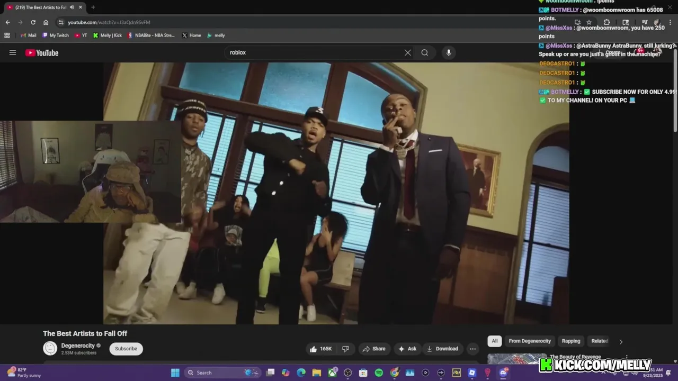Open the YT bookmark
Image resolution: width=678 pixels, height=381 pixels.
point(81,35)
